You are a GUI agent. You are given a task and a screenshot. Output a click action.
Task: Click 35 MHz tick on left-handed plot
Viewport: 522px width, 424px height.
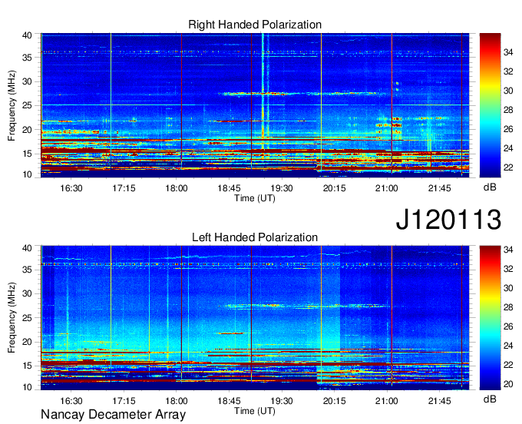[27, 270]
